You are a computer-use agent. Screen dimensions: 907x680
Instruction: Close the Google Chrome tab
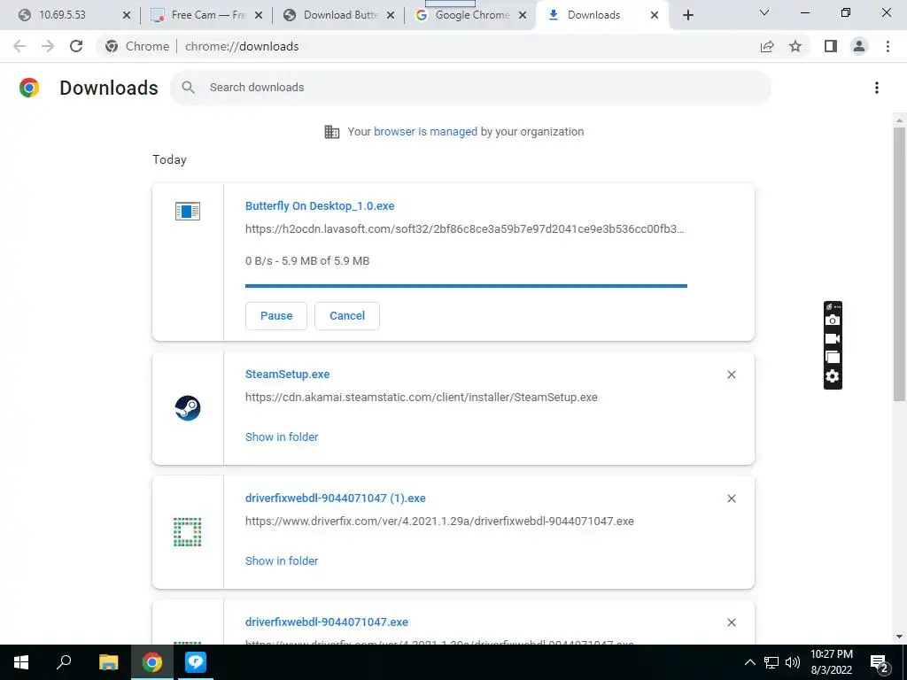[x=523, y=16]
